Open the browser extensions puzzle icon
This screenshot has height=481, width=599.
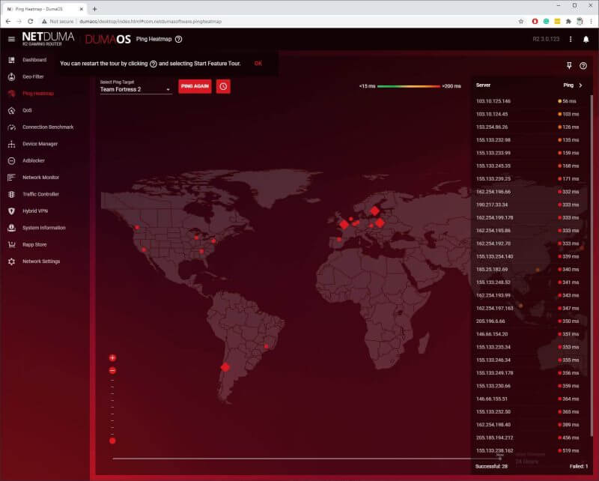pos(568,22)
